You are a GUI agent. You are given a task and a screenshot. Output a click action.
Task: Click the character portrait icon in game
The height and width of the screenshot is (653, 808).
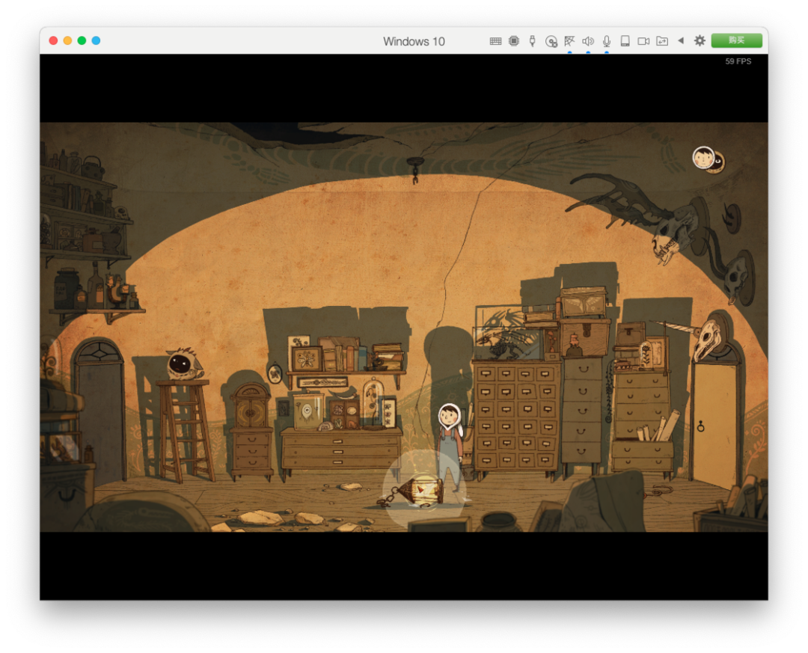point(703,158)
